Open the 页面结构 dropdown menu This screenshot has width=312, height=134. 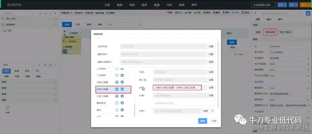pyautogui.click(x=66, y=13)
